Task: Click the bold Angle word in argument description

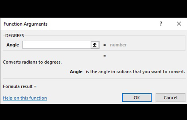Action: [x=76, y=72]
